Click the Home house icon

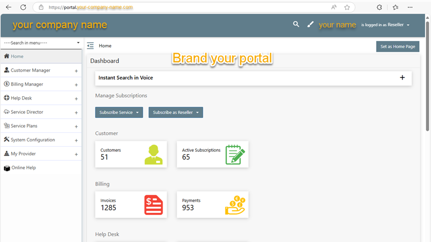click(6, 56)
